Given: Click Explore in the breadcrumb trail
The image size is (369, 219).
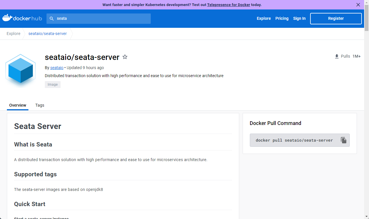Looking at the screenshot, I should (13, 34).
